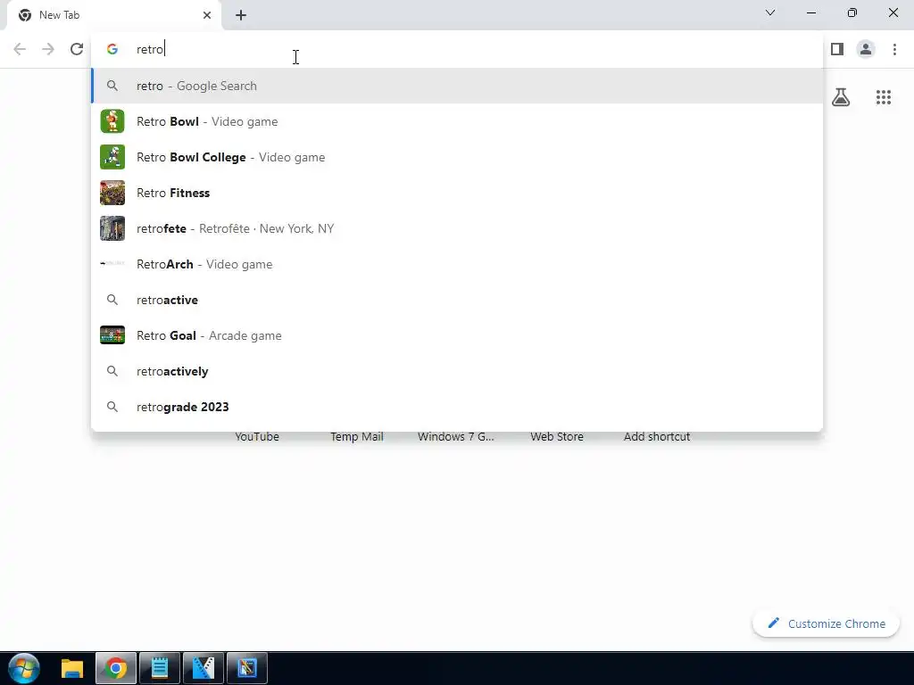Click the search icon beside 'retroactive'

(x=112, y=300)
